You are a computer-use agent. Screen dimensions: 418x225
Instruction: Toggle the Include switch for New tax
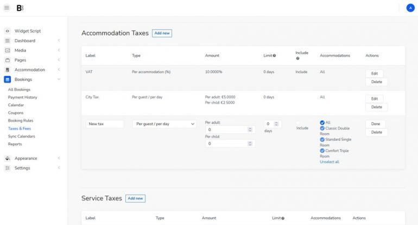(x=298, y=123)
